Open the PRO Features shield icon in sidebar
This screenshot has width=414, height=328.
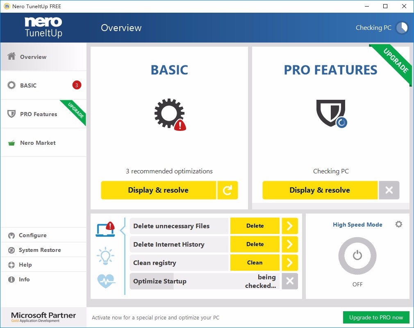tap(11, 114)
